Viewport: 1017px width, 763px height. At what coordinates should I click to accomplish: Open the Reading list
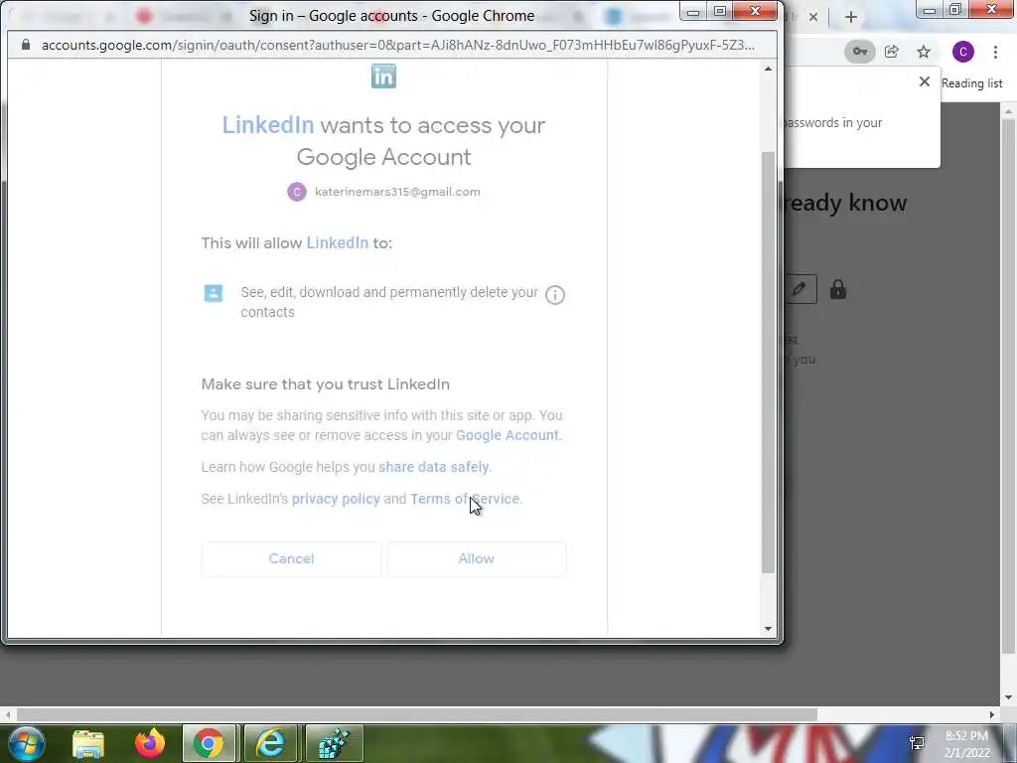tap(971, 83)
